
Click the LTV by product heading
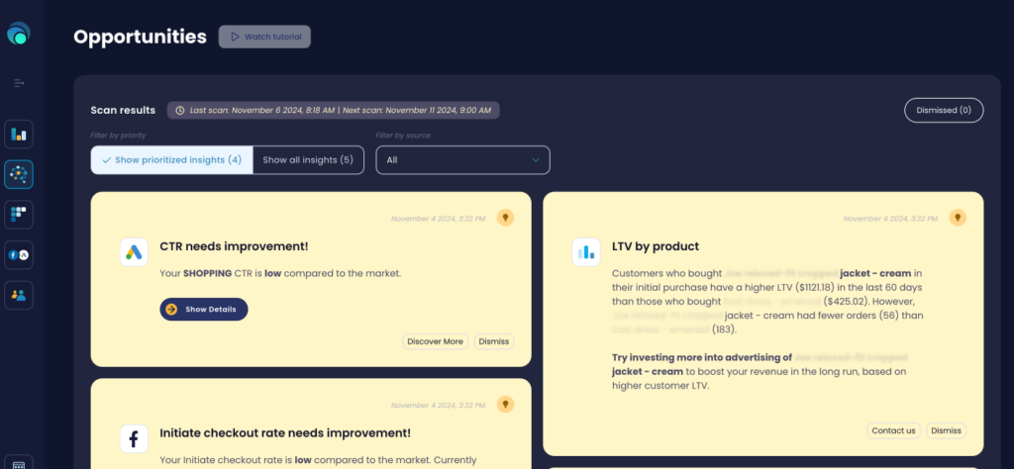656,246
